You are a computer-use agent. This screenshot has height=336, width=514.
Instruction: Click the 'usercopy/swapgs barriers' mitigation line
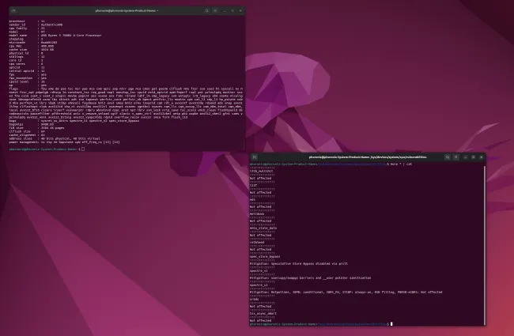pyautogui.click(x=310, y=278)
